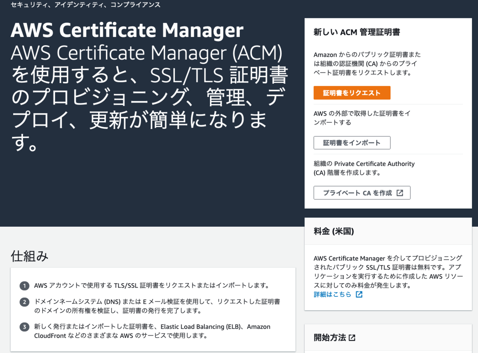Click the AWS Certificate Manager title heading
478x353 pixels.
pos(127,31)
